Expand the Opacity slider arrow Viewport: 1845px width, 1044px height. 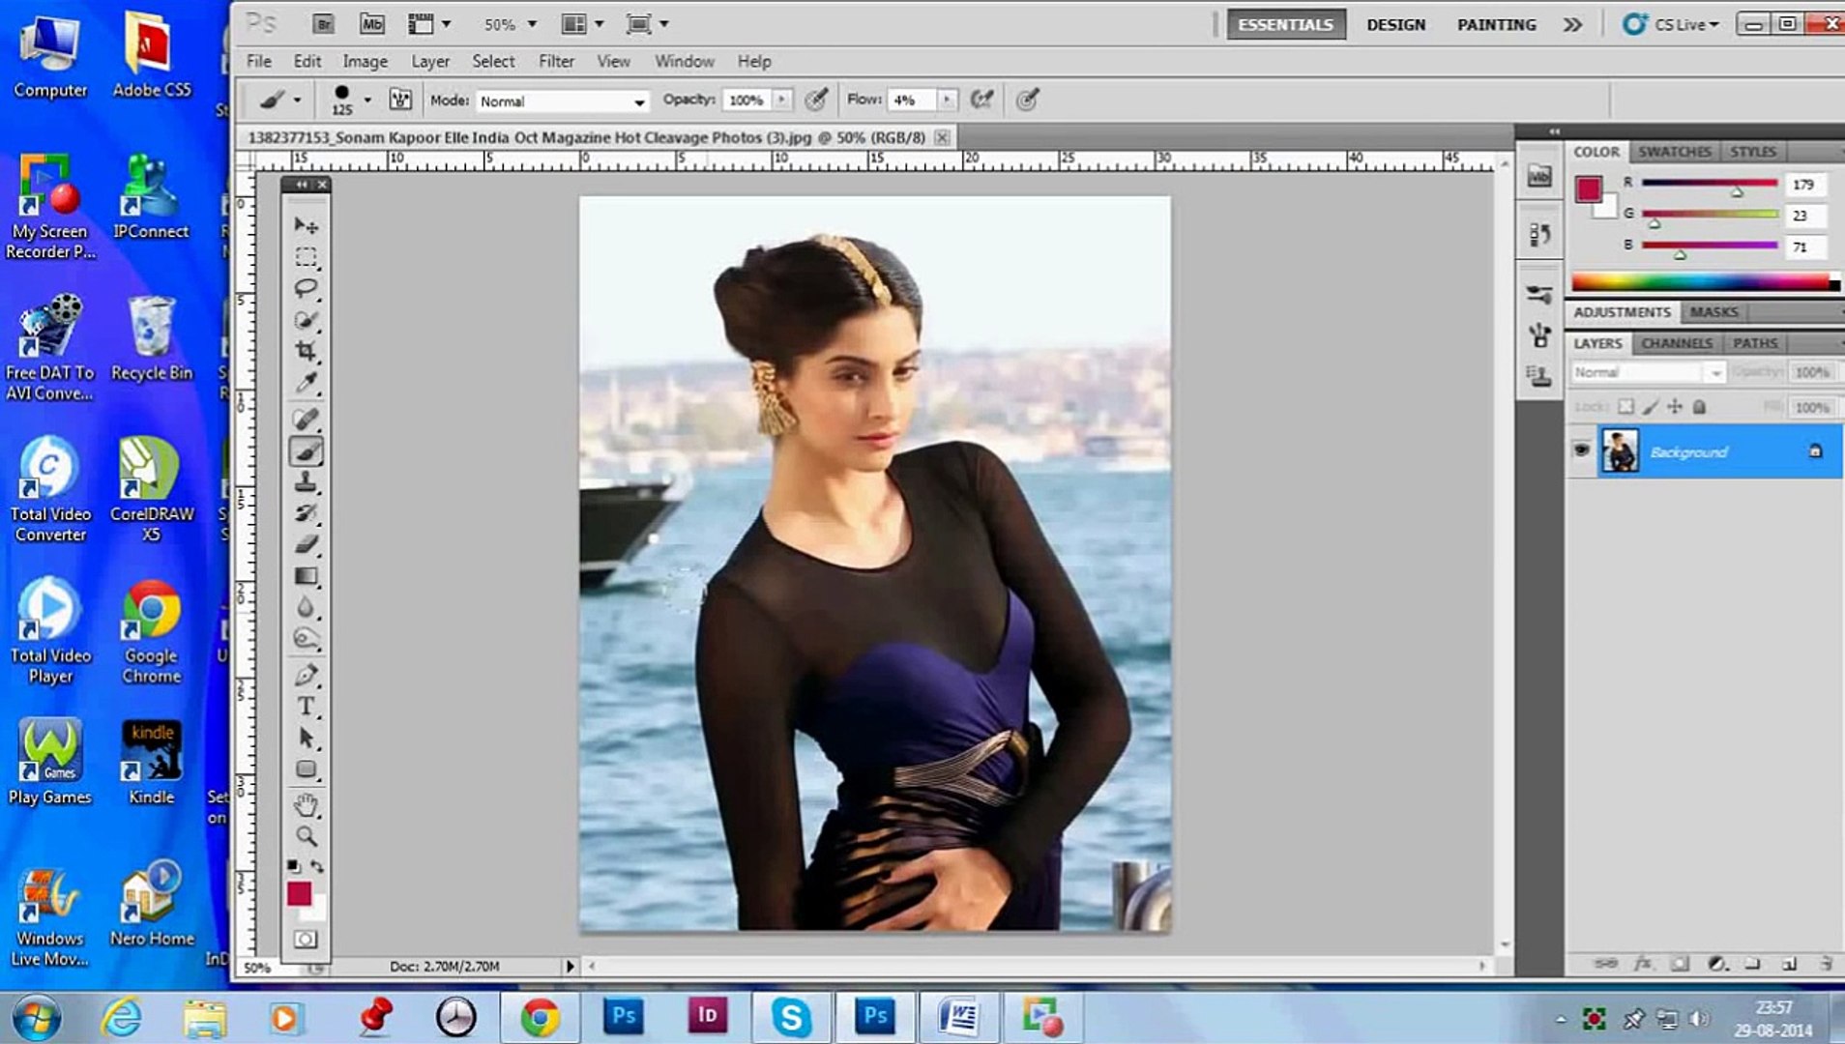(781, 100)
